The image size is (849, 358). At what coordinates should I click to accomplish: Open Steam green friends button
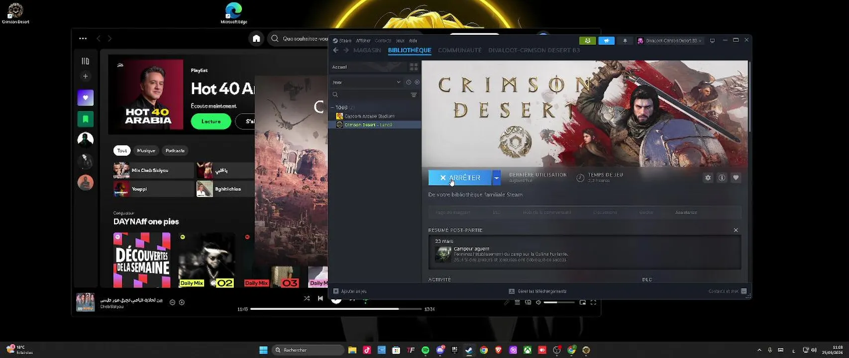point(587,41)
